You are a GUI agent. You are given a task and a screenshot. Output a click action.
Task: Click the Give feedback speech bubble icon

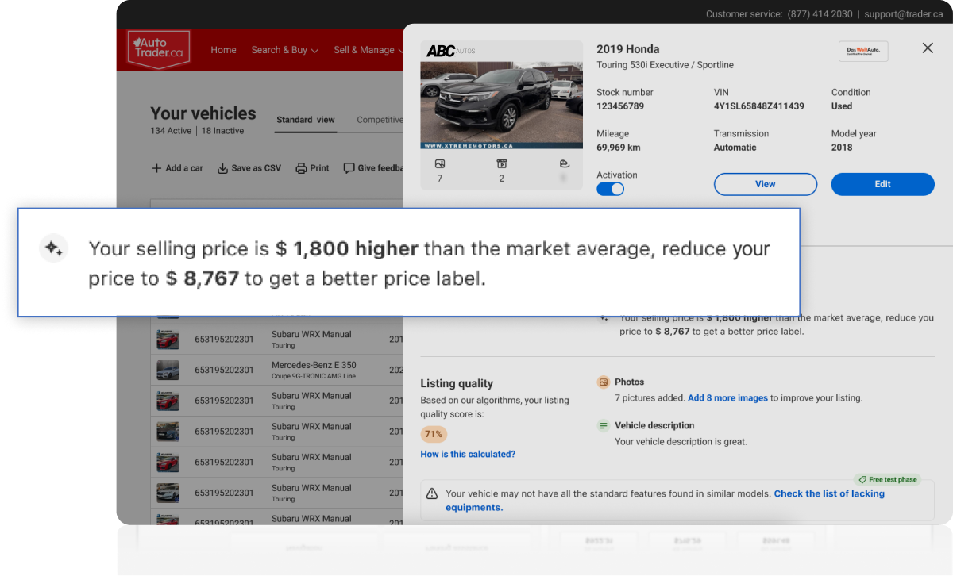(x=349, y=168)
